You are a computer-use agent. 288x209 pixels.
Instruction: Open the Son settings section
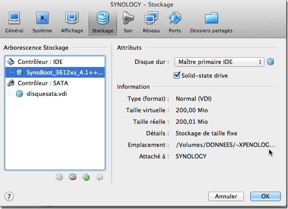128,23
